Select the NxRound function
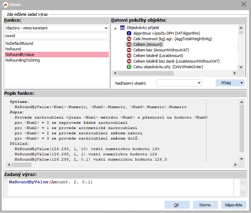The width and height of the screenshot is (251, 213). (x=13, y=49)
